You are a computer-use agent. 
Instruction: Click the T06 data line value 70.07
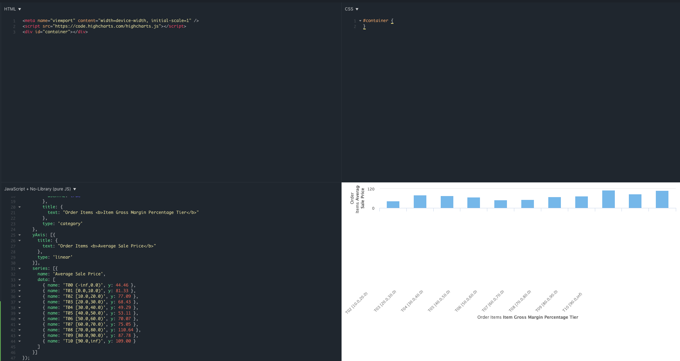click(x=124, y=319)
